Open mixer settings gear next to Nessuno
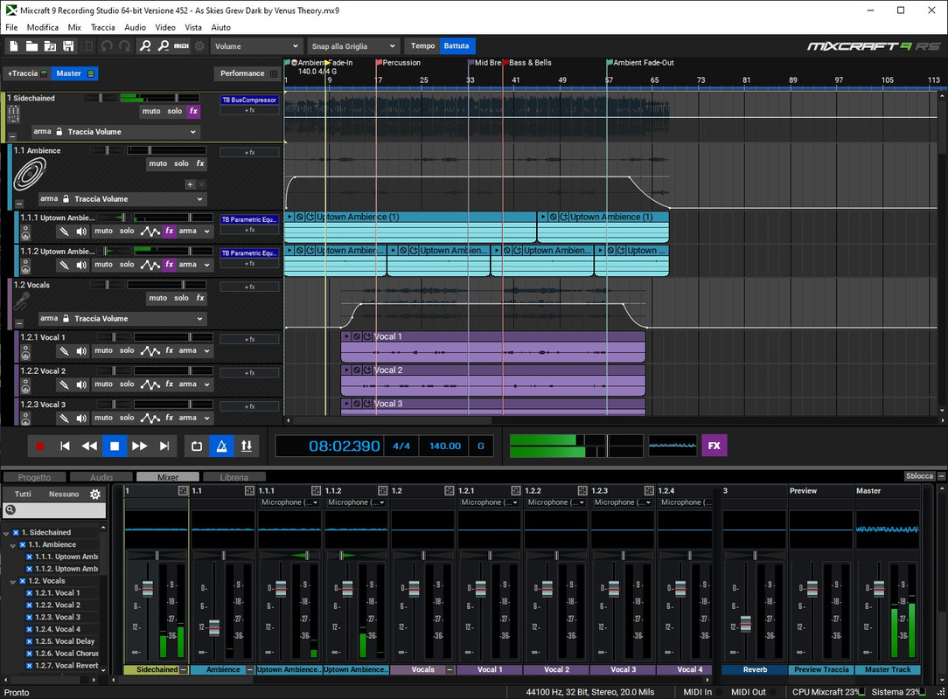Image resolution: width=948 pixels, height=699 pixels. tap(95, 495)
